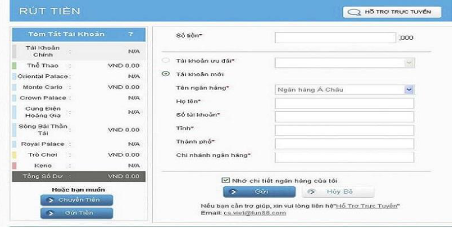This screenshot has width=459, height=229.
Task: Click the Sòng Bài Thần Tài row
Action: click(x=79, y=130)
